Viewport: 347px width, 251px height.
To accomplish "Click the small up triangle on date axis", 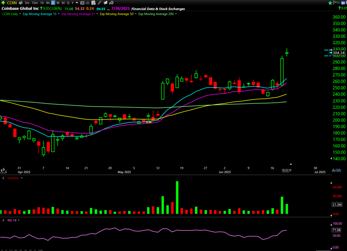I will coord(291,164).
